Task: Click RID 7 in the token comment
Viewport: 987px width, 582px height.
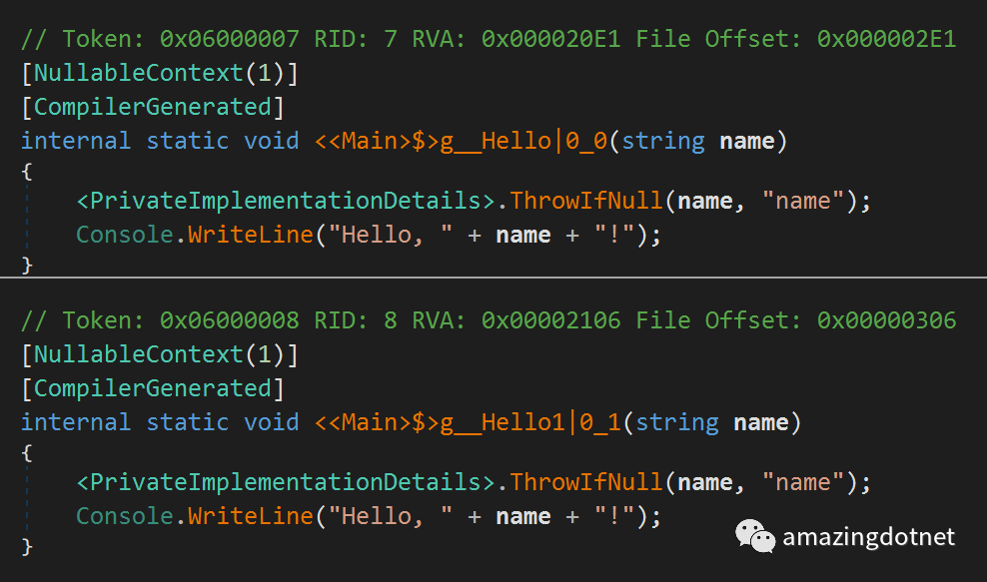Action: [391, 39]
